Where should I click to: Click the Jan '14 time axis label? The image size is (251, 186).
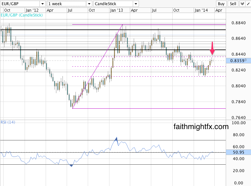pos(201,10)
